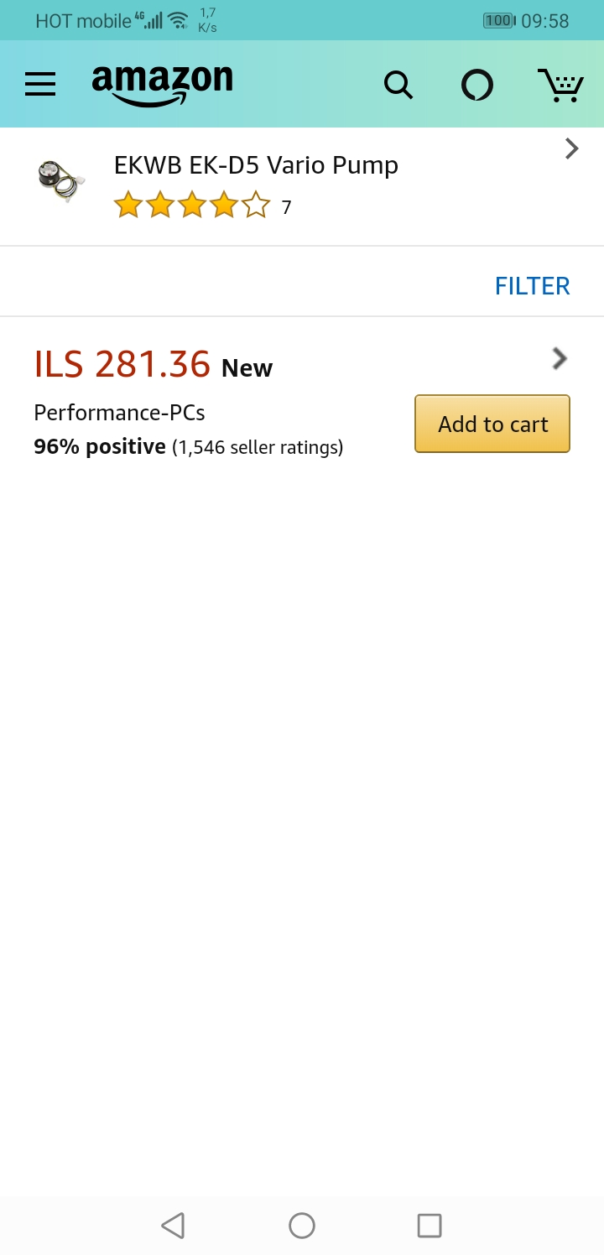Open Performance-PCs seller page
Viewport: 604px width, 1255px height.
119,413
